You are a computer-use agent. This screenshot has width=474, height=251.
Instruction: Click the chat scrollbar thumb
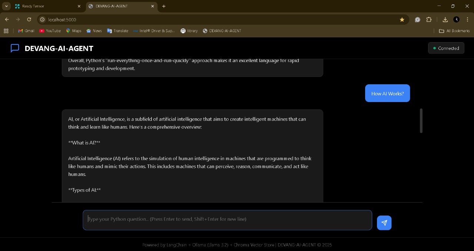coord(421,121)
